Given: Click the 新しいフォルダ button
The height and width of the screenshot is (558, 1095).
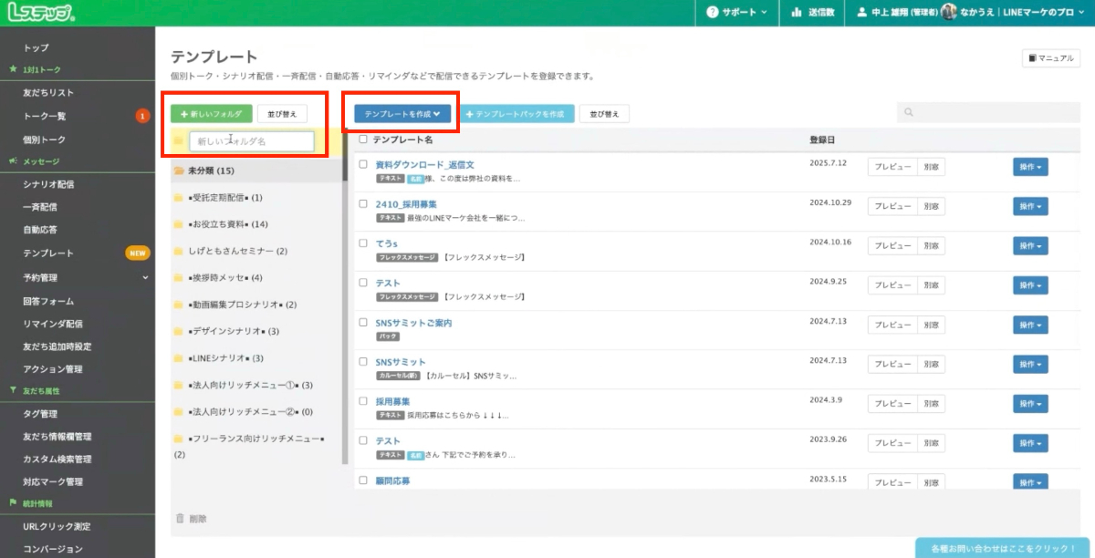Looking at the screenshot, I should 211,114.
